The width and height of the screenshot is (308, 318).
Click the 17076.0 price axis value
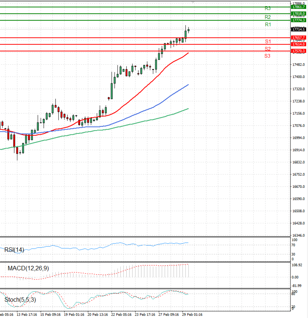point(298,126)
